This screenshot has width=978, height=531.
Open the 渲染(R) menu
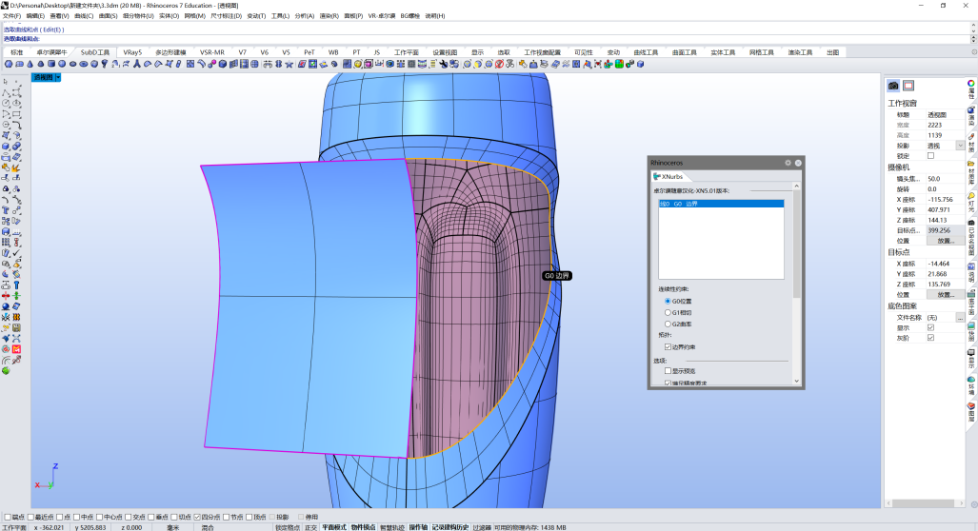pos(329,15)
